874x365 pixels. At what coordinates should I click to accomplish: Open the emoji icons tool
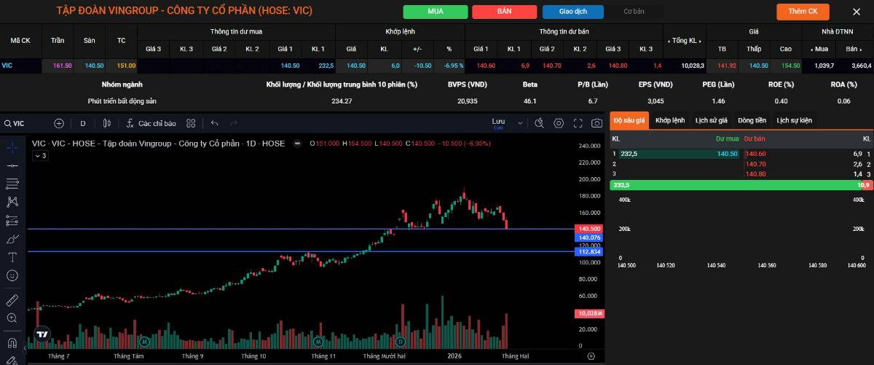tap(12, 275)
